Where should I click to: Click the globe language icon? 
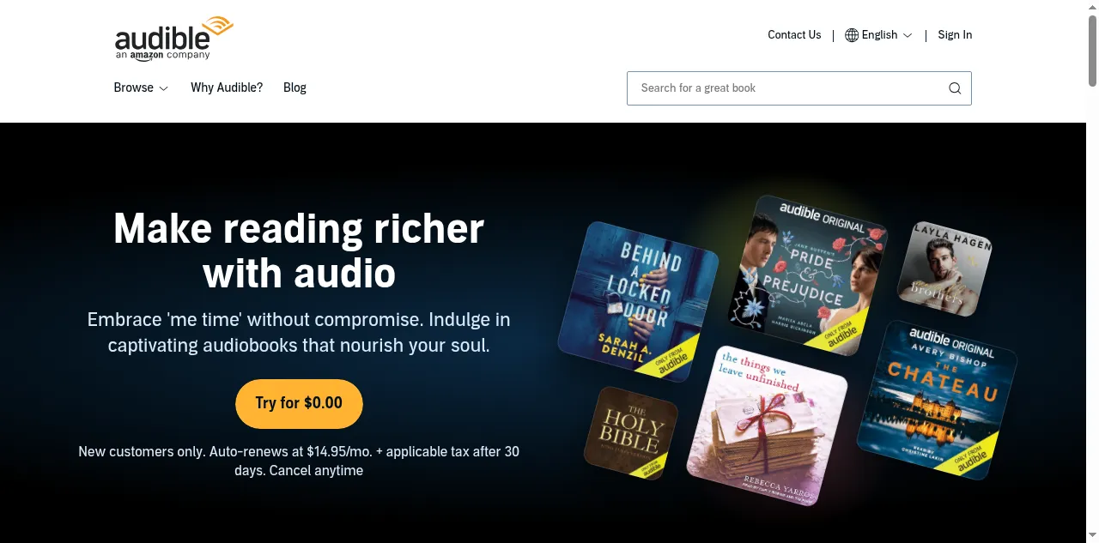[x=852, y=35]
